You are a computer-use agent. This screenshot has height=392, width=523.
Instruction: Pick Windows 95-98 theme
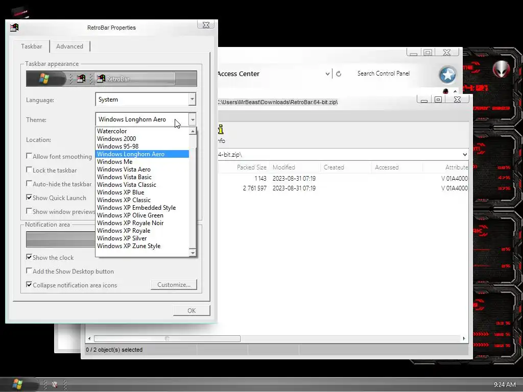142,146
